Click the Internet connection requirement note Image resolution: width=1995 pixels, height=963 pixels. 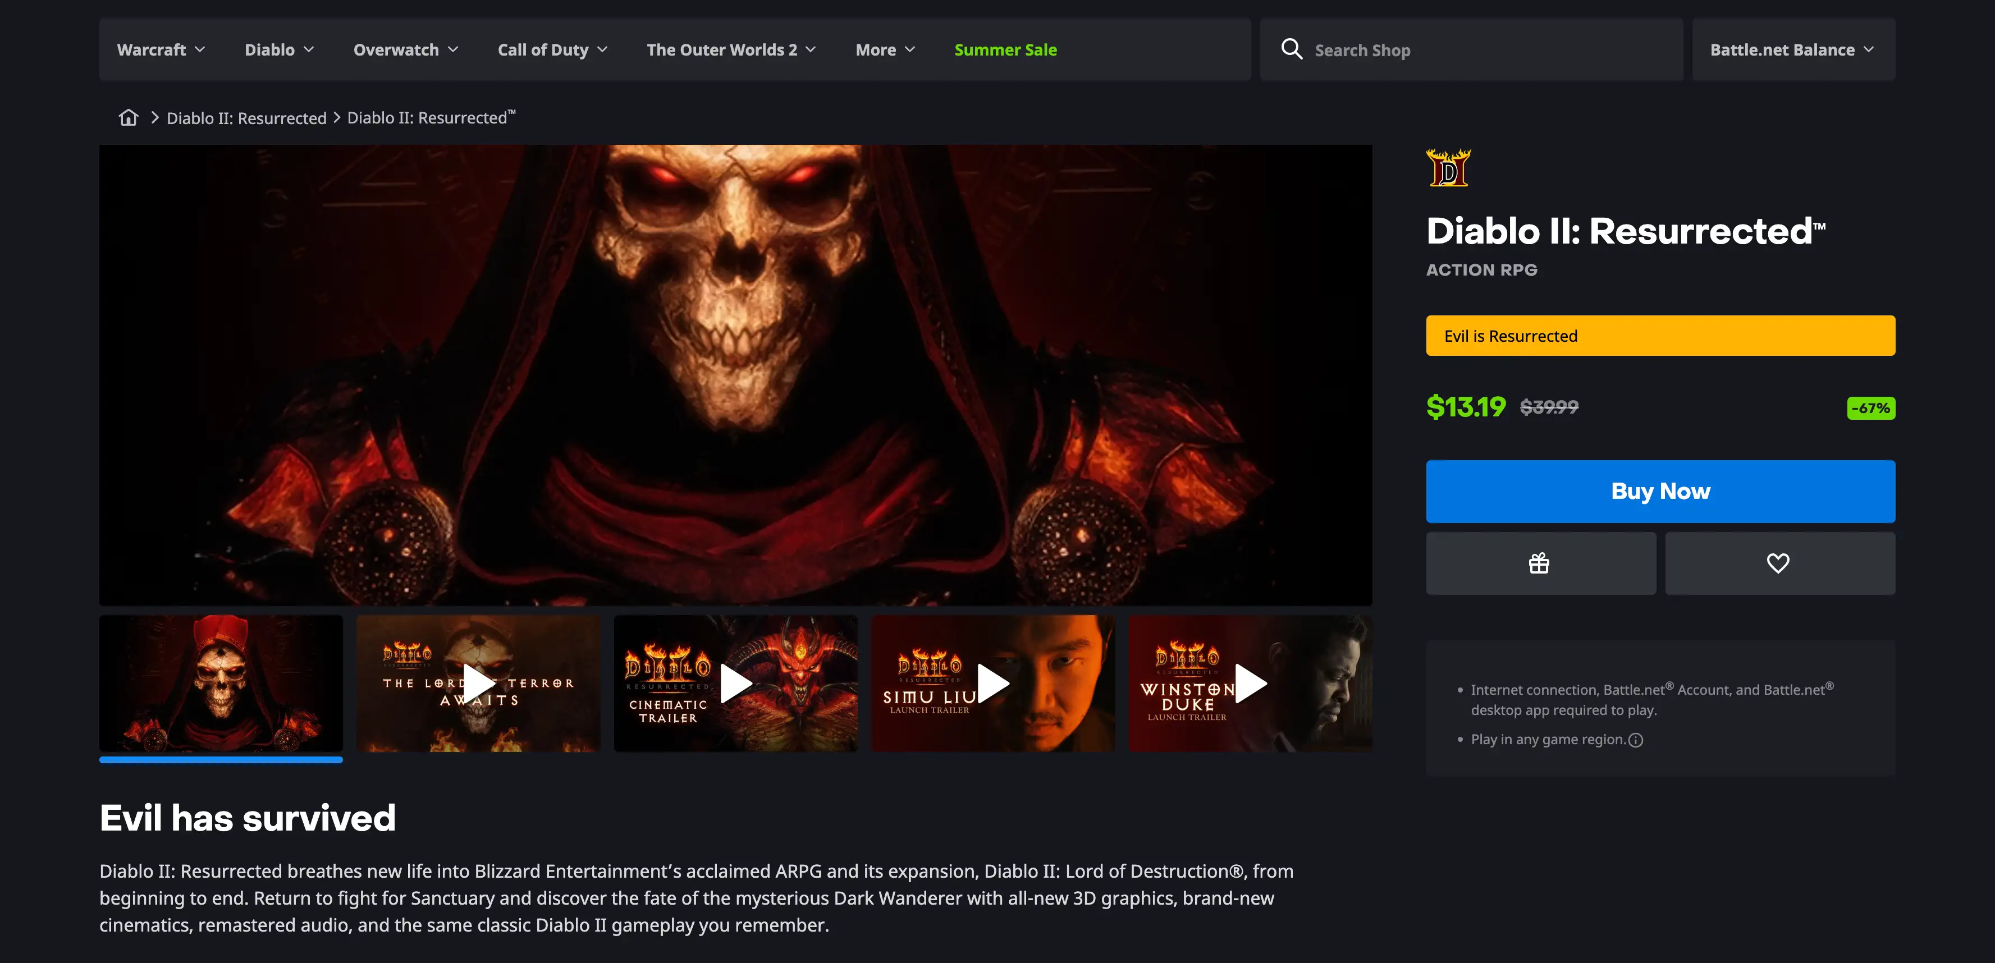[x=1652, y=699]
